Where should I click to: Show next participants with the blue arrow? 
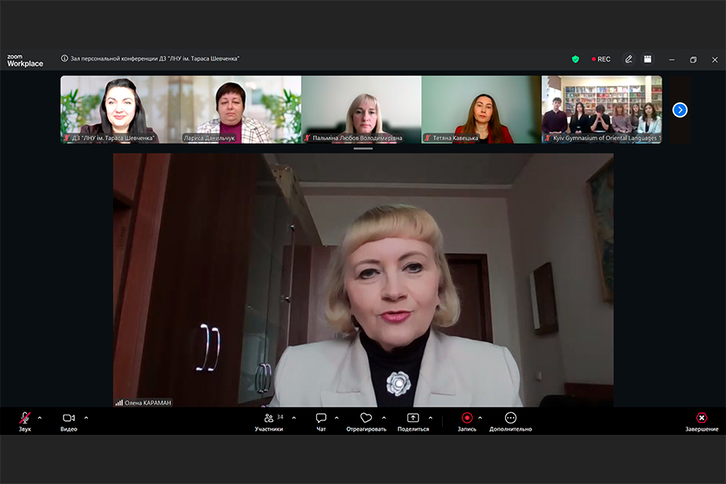(x=680, y=110)
